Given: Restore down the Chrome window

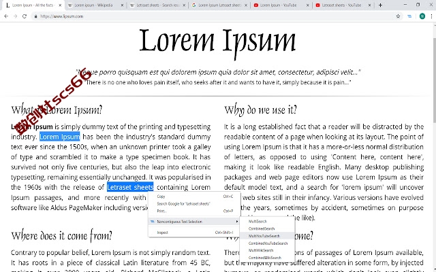Looking at the screenshot, I should tap(418, 5).
